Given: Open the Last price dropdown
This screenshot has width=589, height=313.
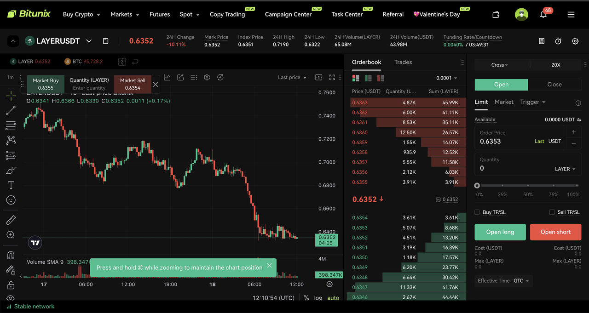Looking at the screenshot, I should (x=292, y=77).
